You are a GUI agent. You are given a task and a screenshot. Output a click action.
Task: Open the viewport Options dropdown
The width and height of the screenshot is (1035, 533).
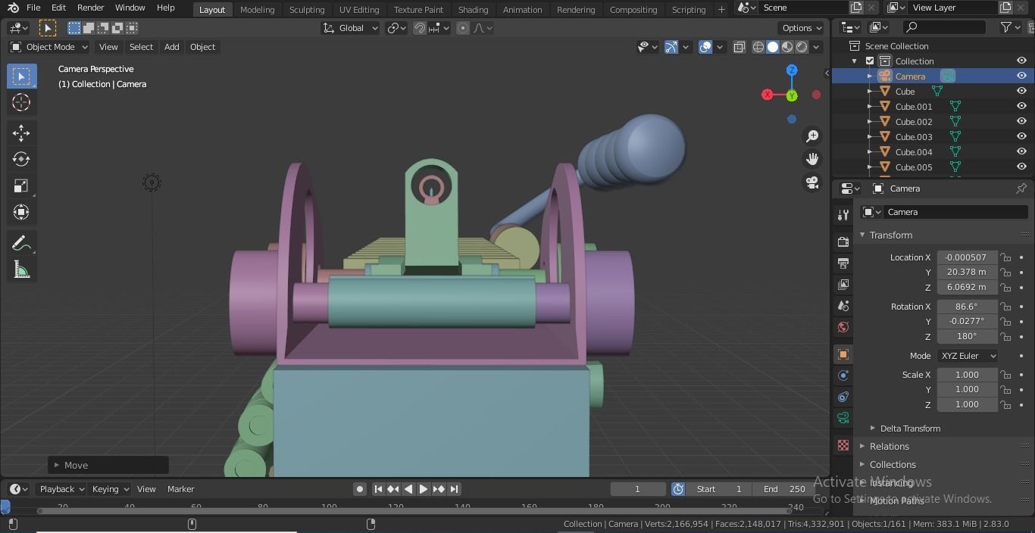[802, 28]
